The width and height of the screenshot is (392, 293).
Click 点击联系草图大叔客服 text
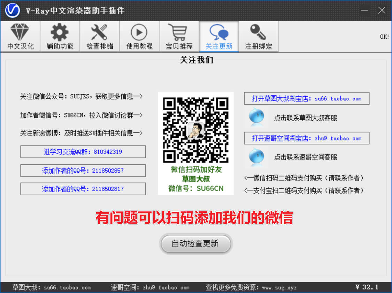click(306, 118)
